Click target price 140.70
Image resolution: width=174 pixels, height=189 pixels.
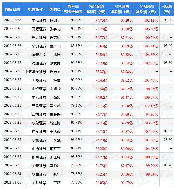(x=167, y=54)
